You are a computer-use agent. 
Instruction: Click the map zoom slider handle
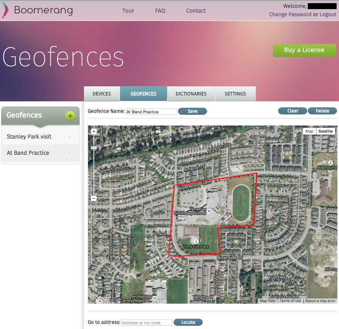pos(94,148)
